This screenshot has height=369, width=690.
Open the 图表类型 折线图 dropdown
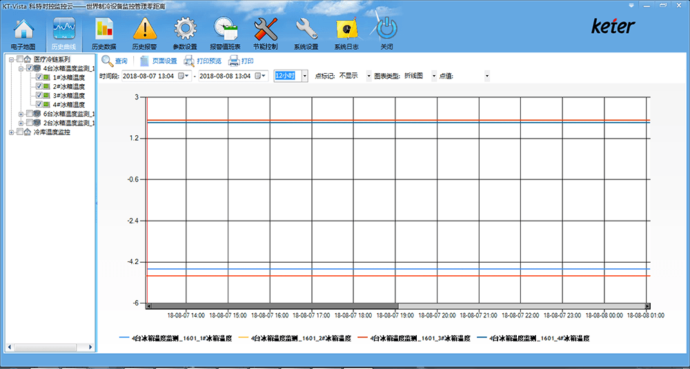(434, 76)
